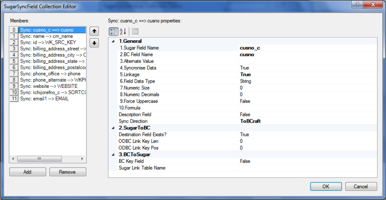Select the Description Field False value
The height and width of the screenshot is (200, 386).
pyautogui.click(x=308, y=115)
